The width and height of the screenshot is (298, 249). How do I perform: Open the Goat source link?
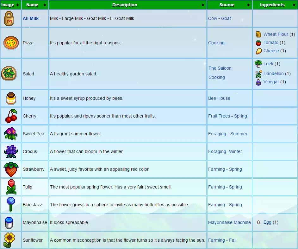(x=226, y=18)
